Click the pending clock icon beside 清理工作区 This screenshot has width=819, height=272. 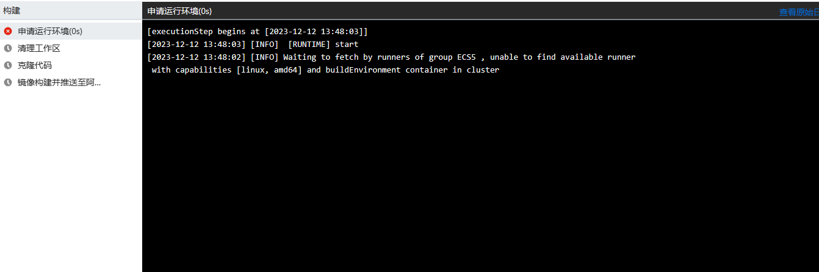coord(8,48)
